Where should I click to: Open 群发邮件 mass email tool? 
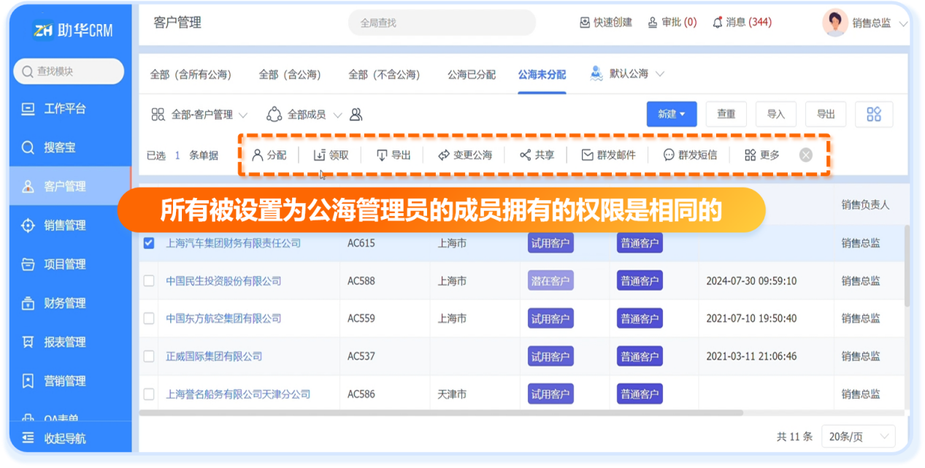point(608,155)
